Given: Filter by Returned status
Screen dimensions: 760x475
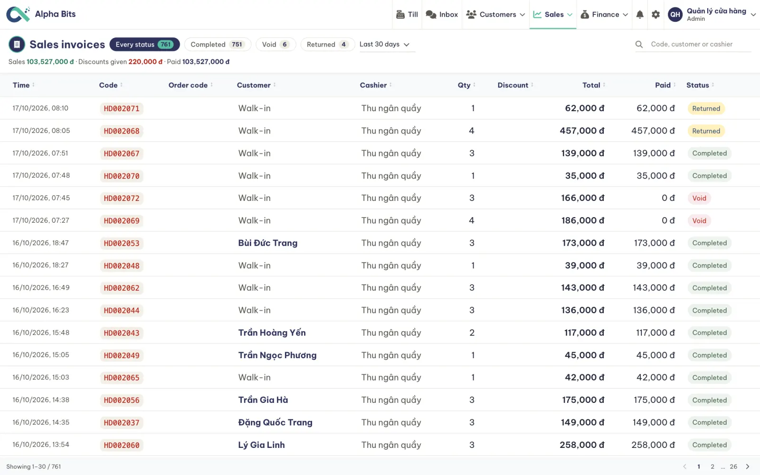Looking at the screenshot, I should (327, 44).
